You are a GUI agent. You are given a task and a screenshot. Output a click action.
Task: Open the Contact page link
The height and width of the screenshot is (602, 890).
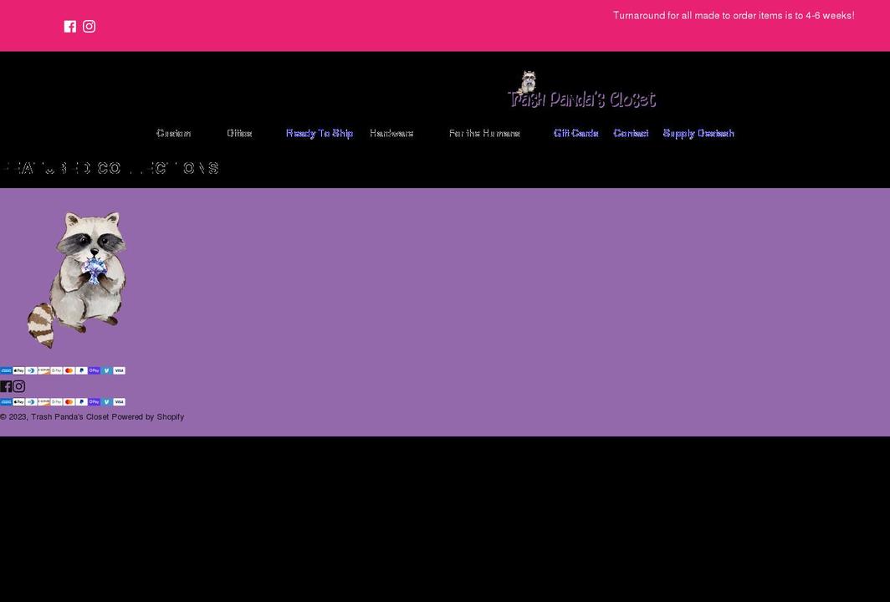[x=632, y=133]
